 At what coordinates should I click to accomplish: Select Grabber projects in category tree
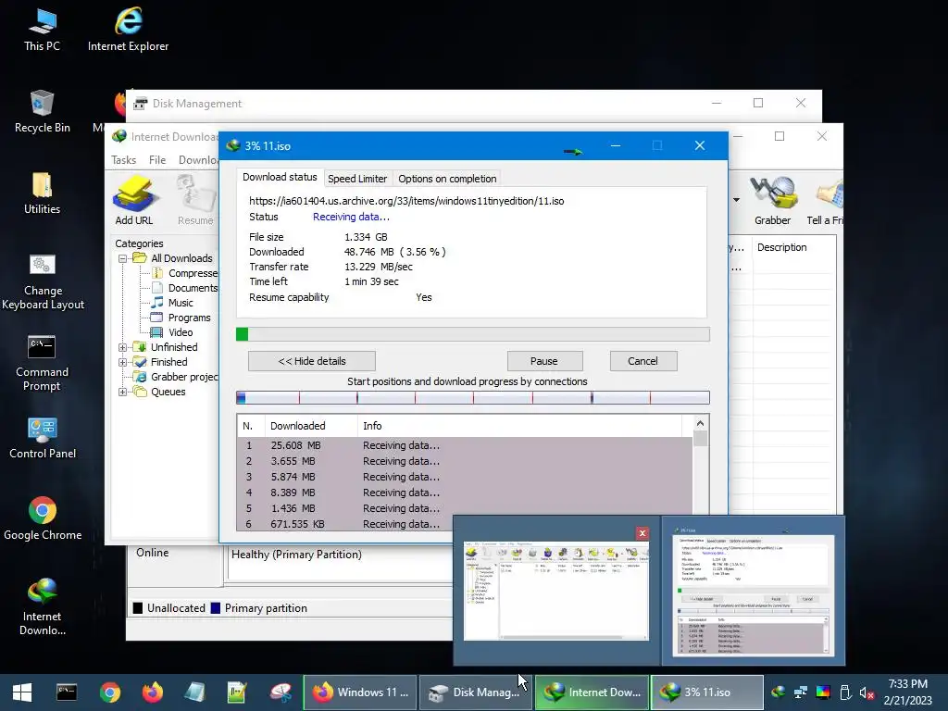click(184, 377)
